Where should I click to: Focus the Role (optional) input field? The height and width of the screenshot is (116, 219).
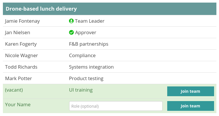click(116, 106)
